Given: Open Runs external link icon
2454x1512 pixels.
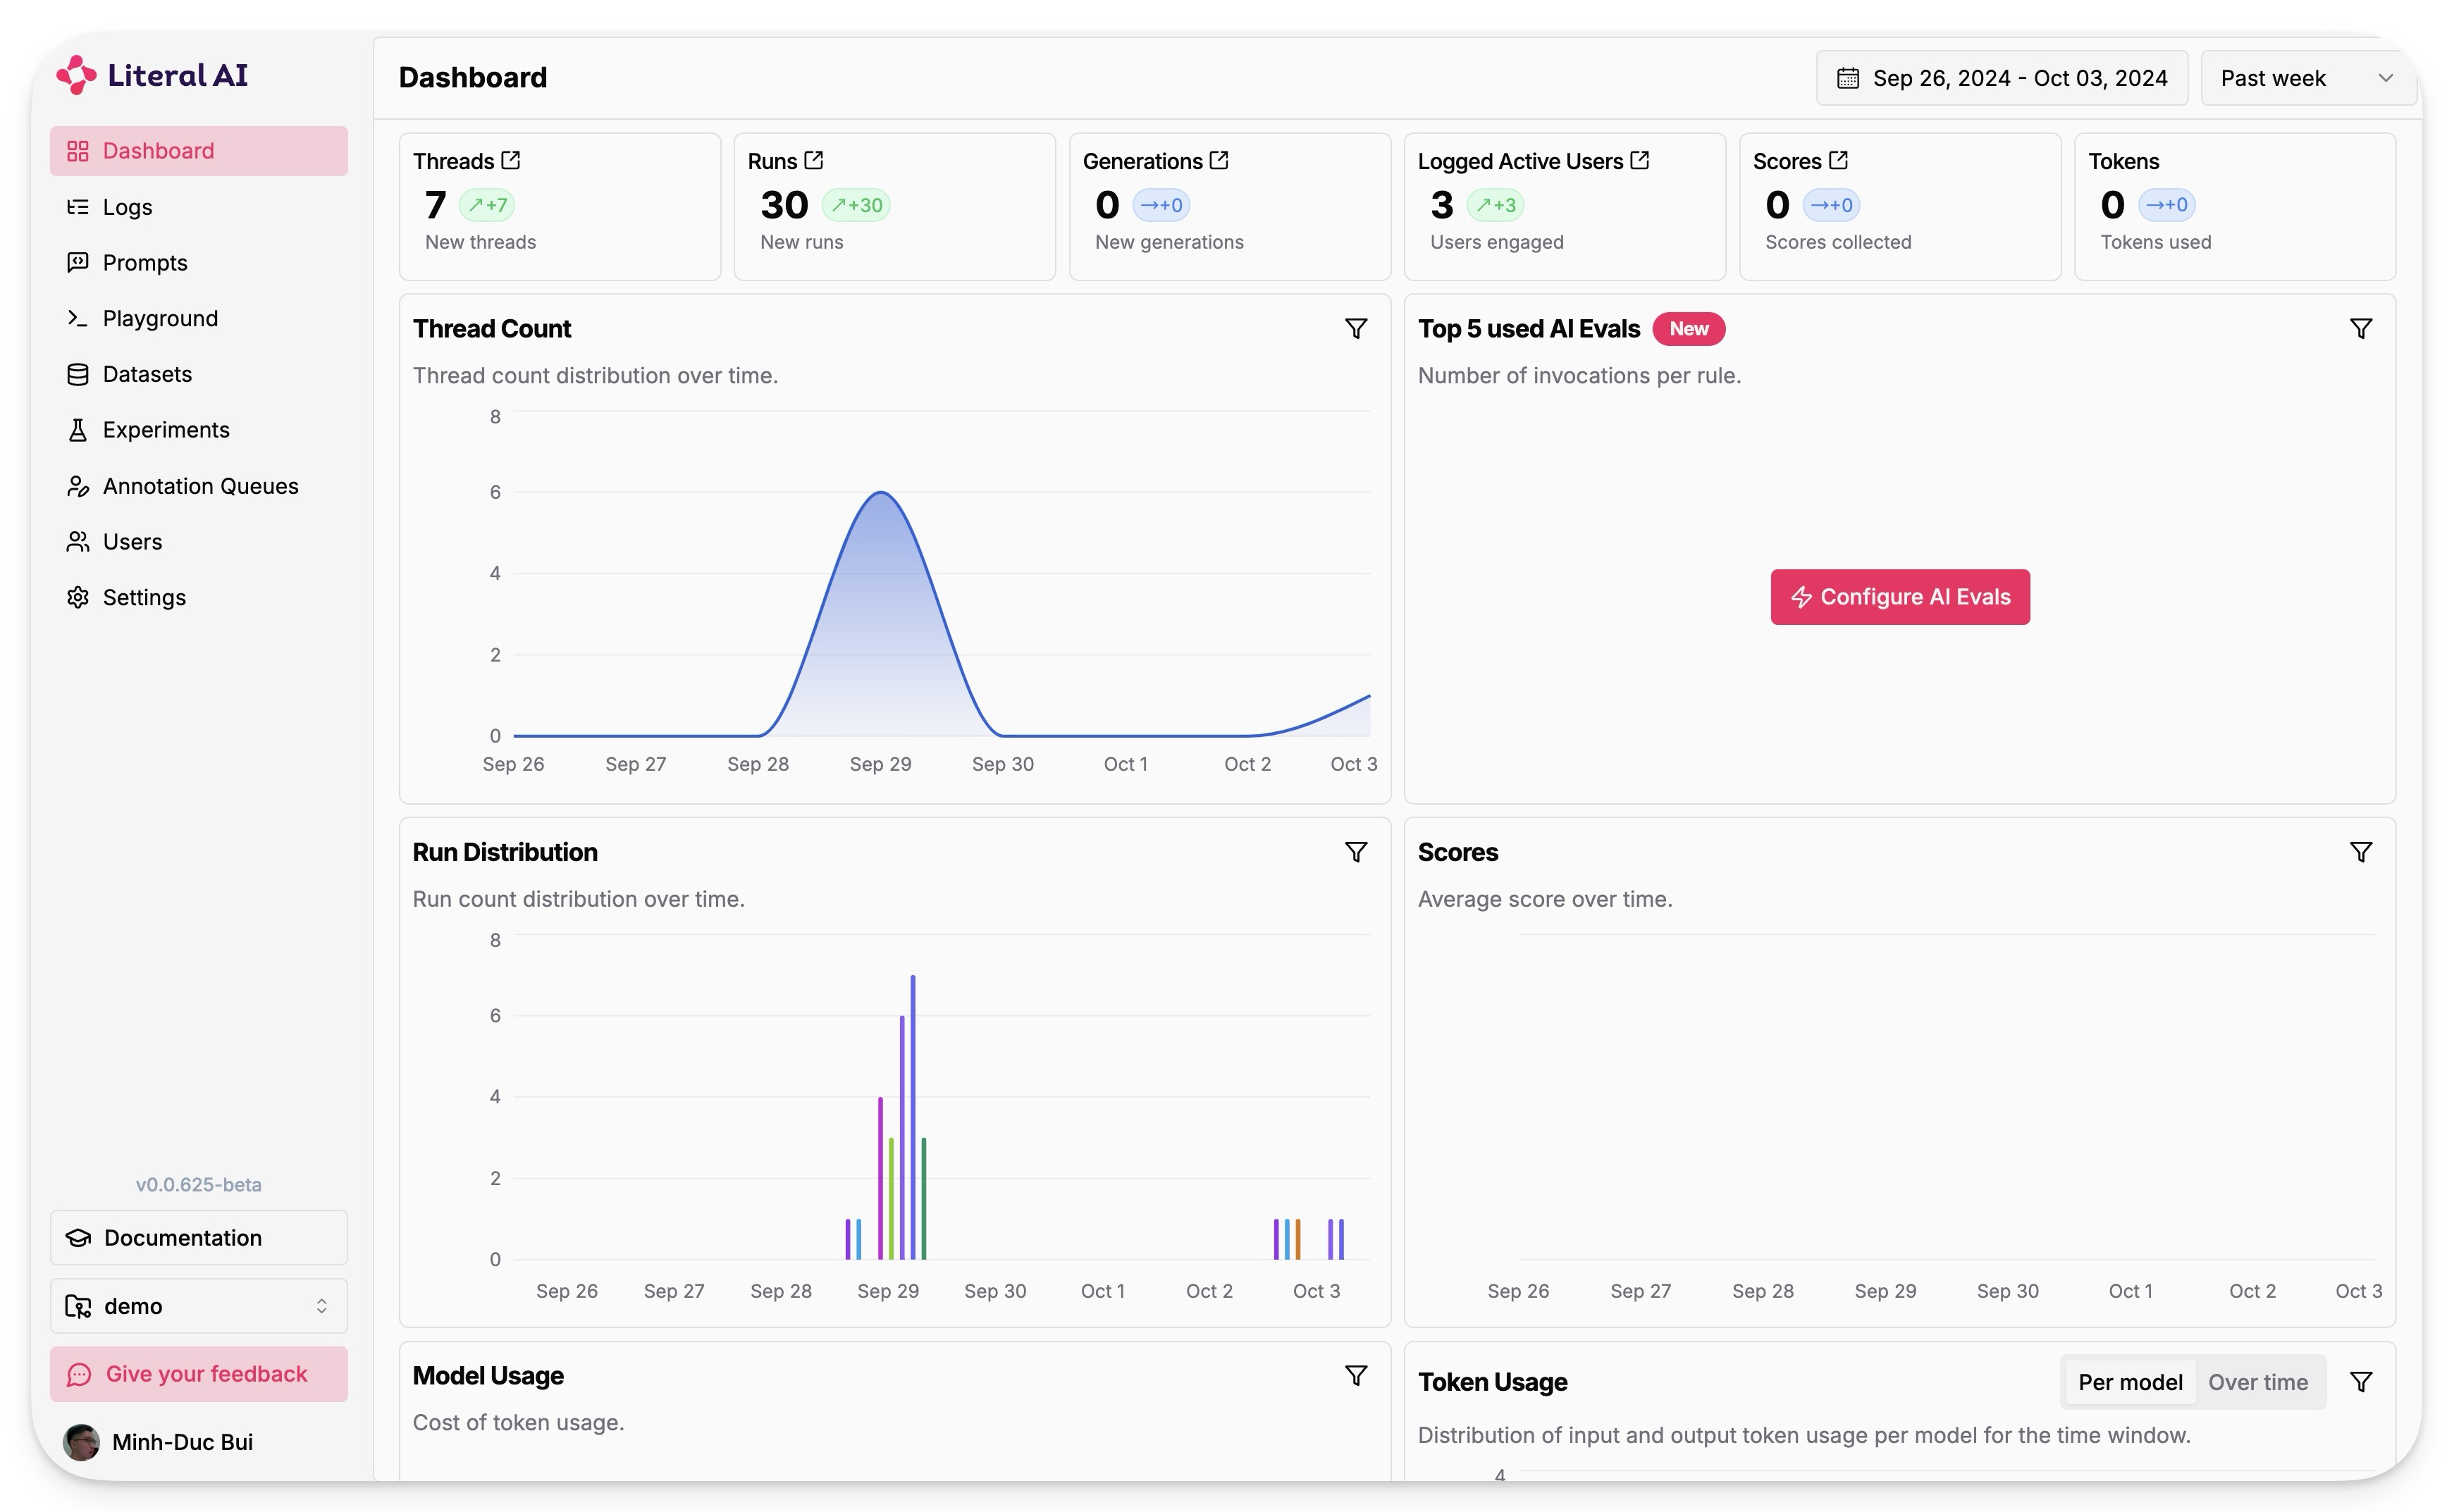Looking at the screenshot, I should click(x=814, y=160).
